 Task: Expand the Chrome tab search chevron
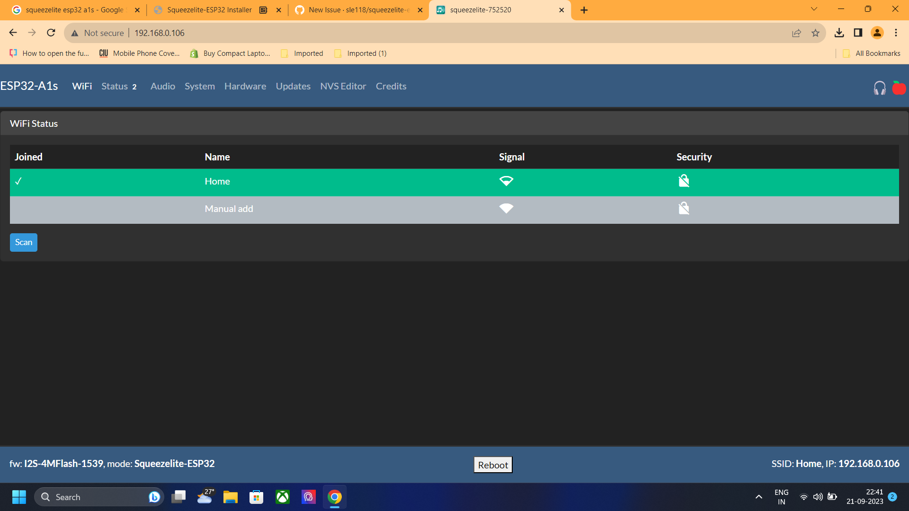[x=814, y=9]
